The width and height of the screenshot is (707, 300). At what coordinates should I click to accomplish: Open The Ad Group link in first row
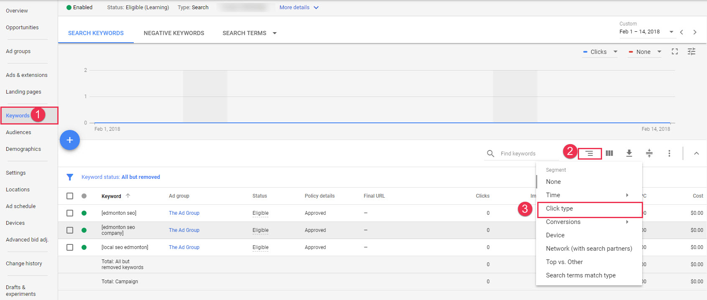[184, 213]
